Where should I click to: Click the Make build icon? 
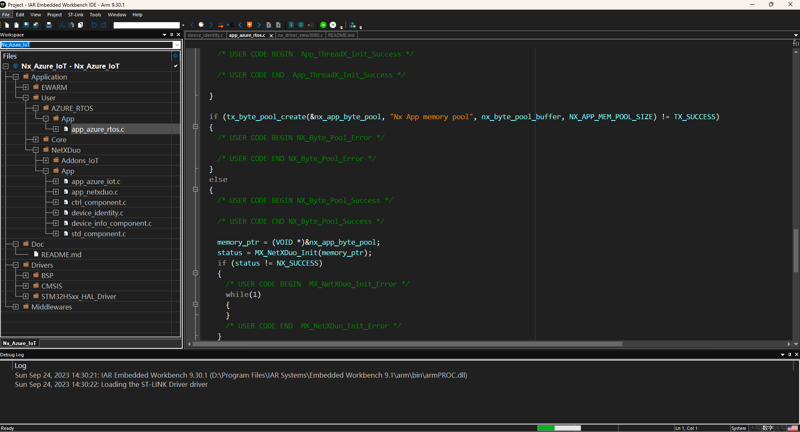[301, 25]
